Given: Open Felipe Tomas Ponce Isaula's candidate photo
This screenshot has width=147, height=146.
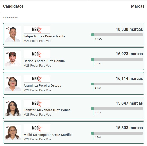Looking at the screenshot, I should (x=13, y=34).
